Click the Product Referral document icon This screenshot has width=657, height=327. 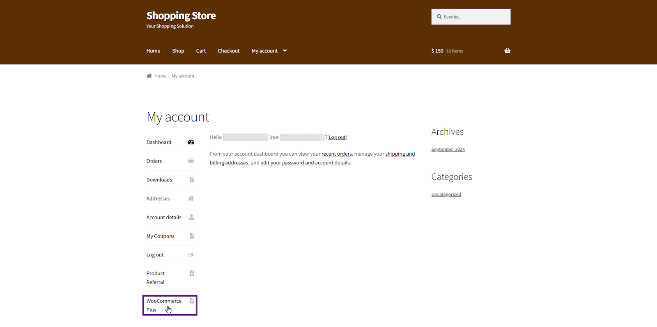[192, 273]
